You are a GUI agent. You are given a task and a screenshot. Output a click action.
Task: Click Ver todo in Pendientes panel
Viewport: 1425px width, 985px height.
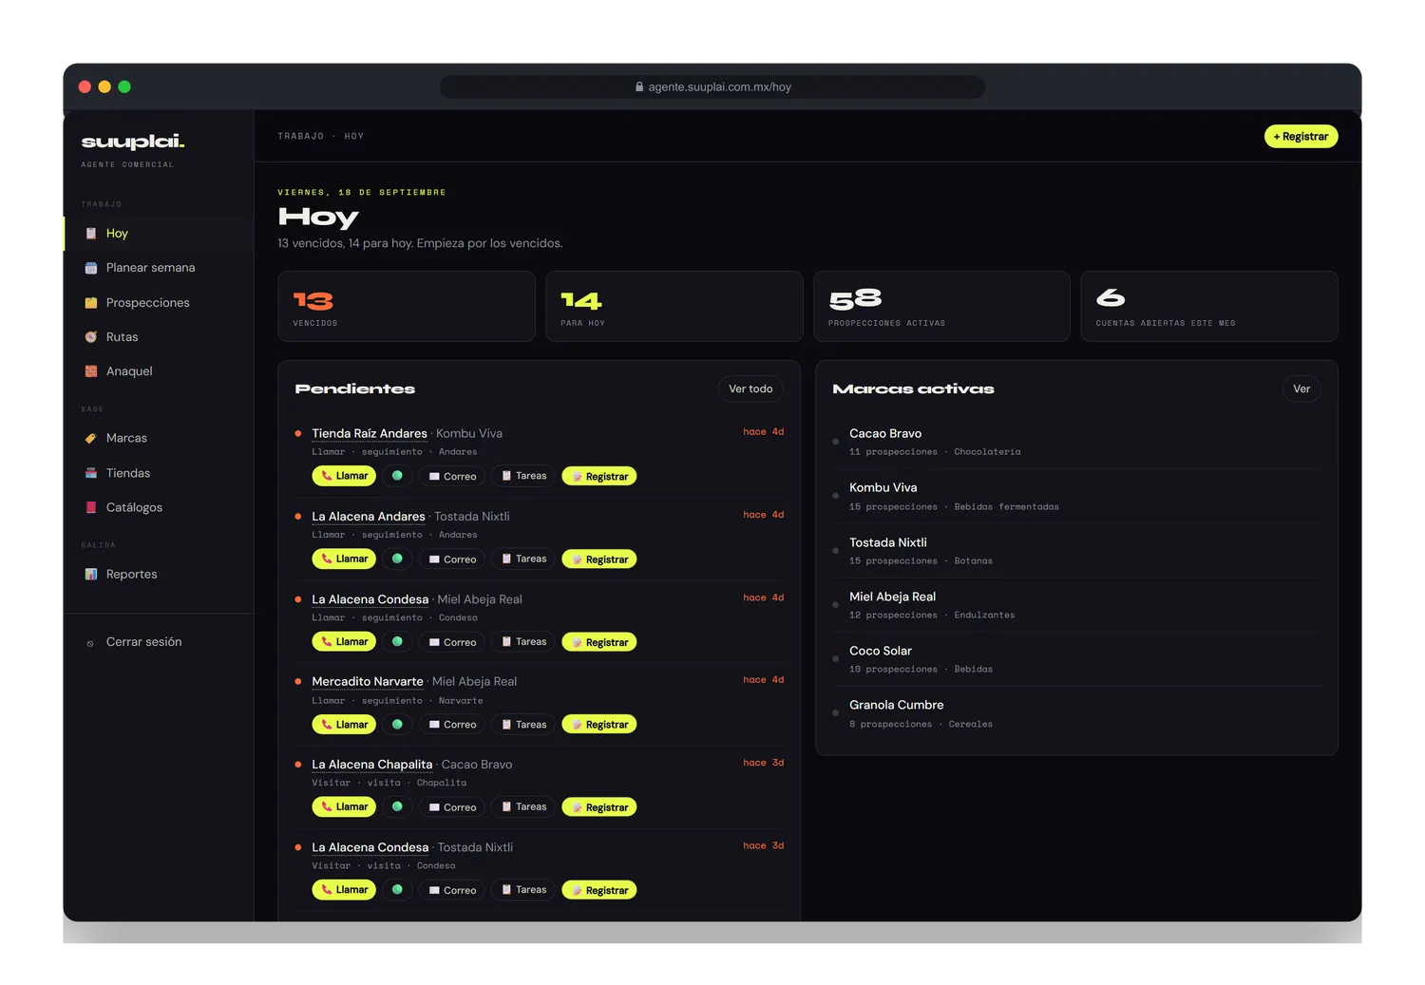click(x=750, y=388)
